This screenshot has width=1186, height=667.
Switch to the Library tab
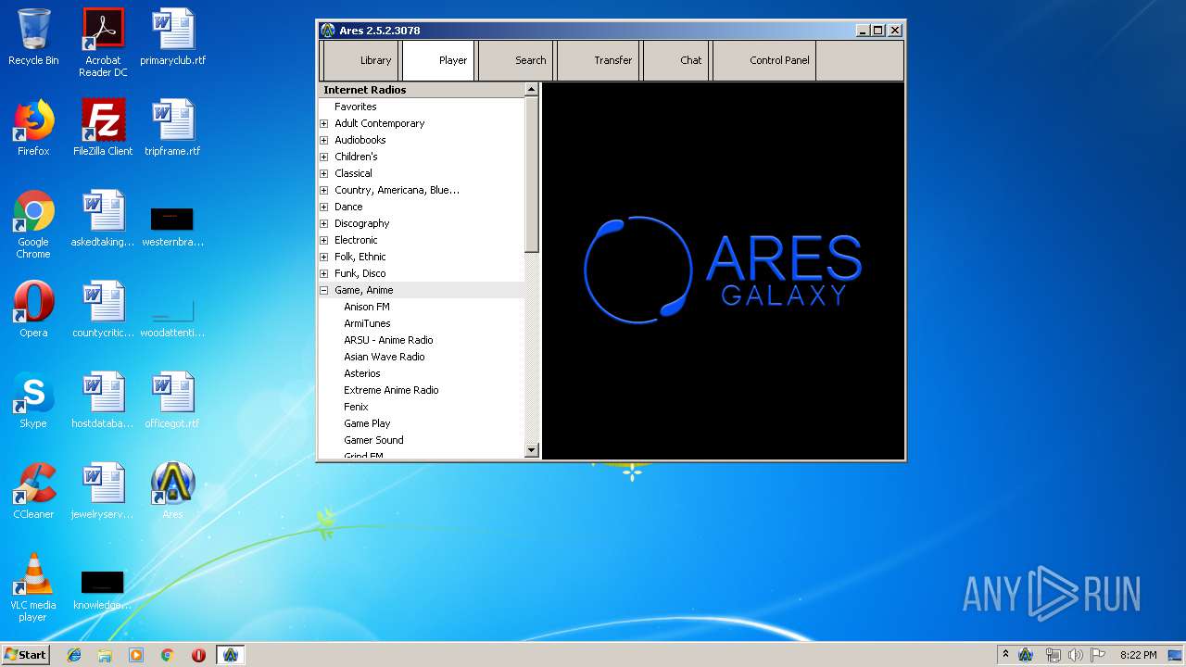(361, 60)
